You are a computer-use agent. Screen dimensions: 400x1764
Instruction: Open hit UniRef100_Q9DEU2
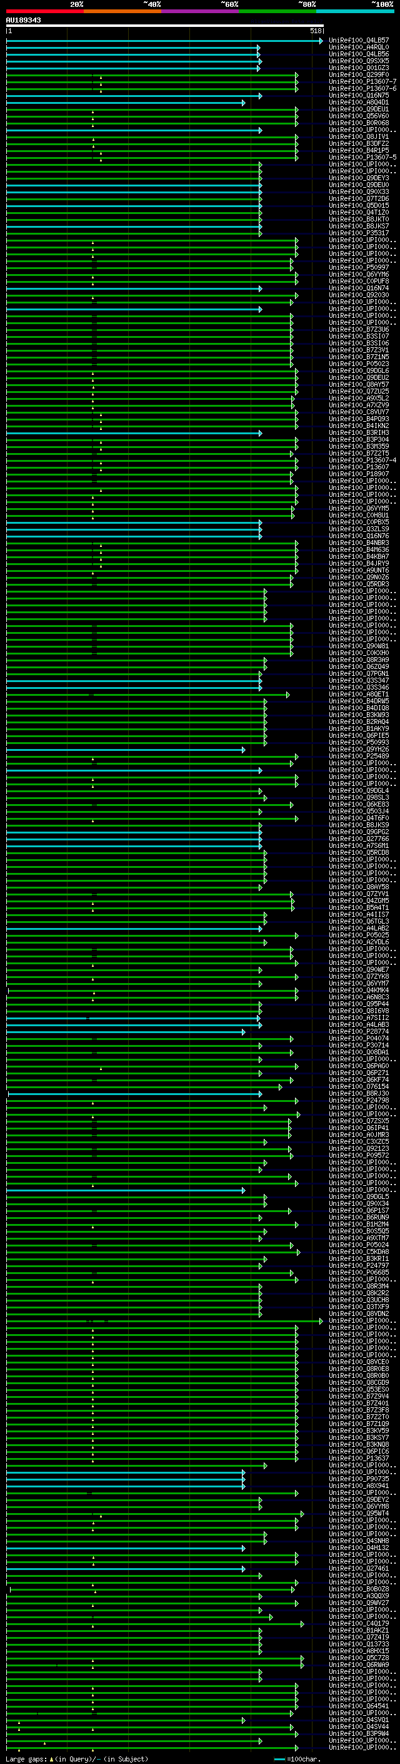pyautogui.click(x=359, y=377)
